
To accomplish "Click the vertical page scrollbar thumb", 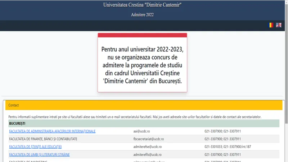I will [x=286, y=63].
